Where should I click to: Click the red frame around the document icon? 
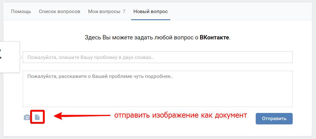tap(31, 117)
